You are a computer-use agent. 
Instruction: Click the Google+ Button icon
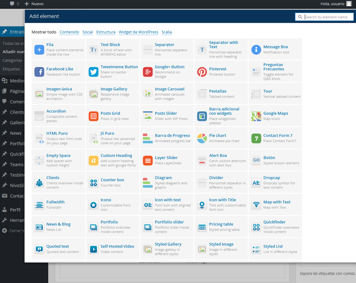coord(148,72)
